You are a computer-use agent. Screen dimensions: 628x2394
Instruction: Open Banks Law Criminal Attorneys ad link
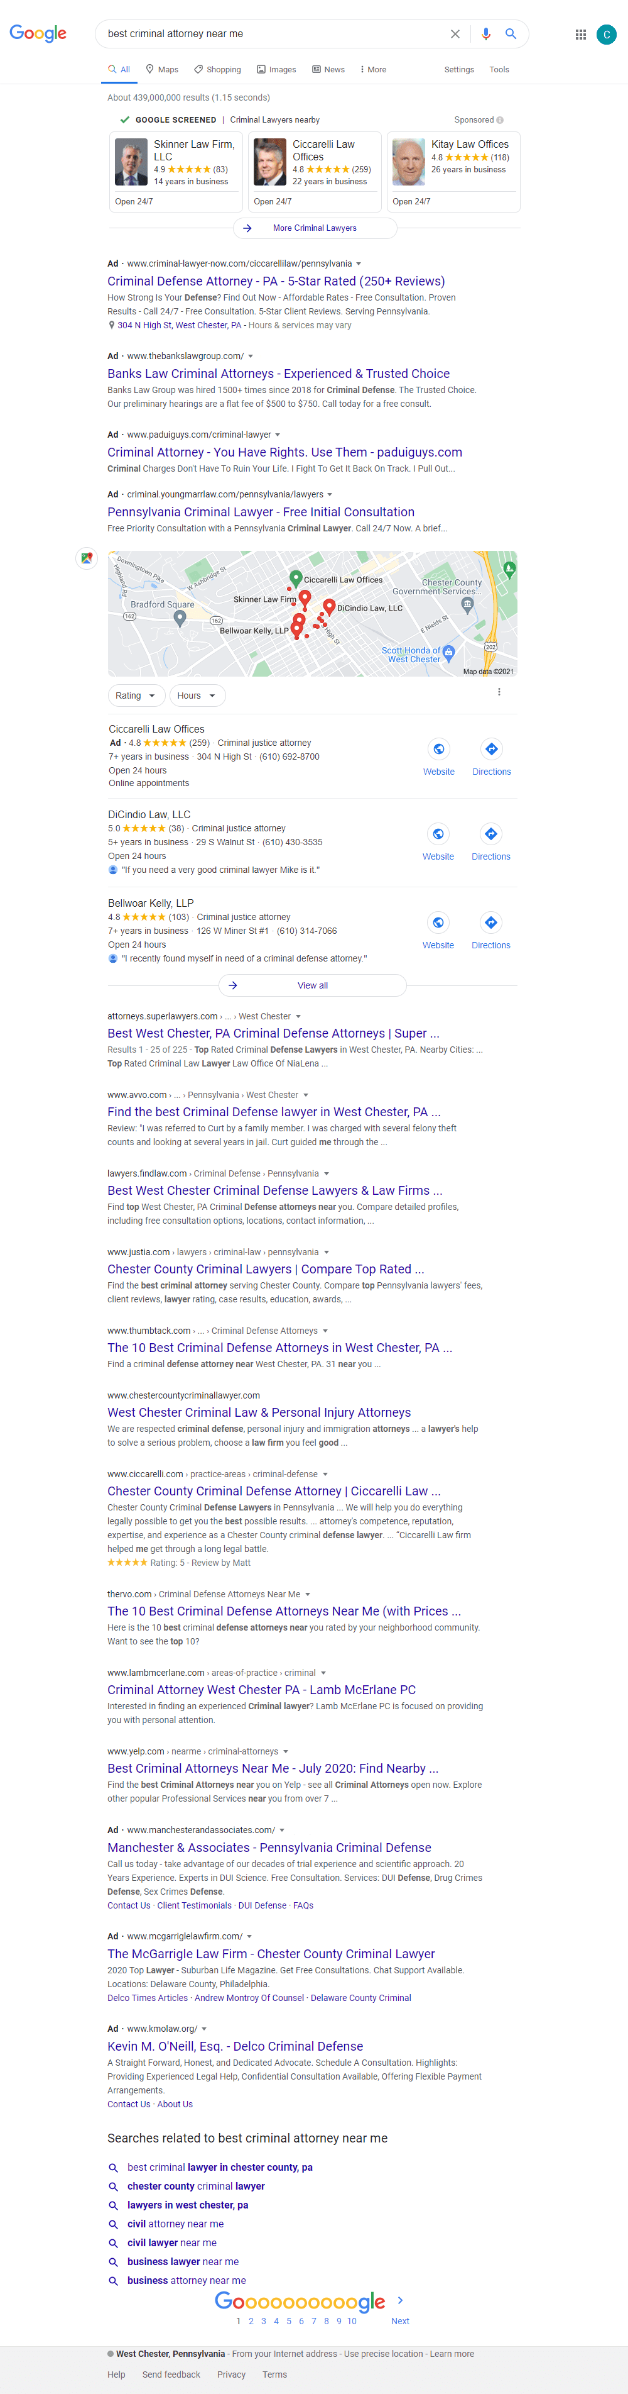278,374
